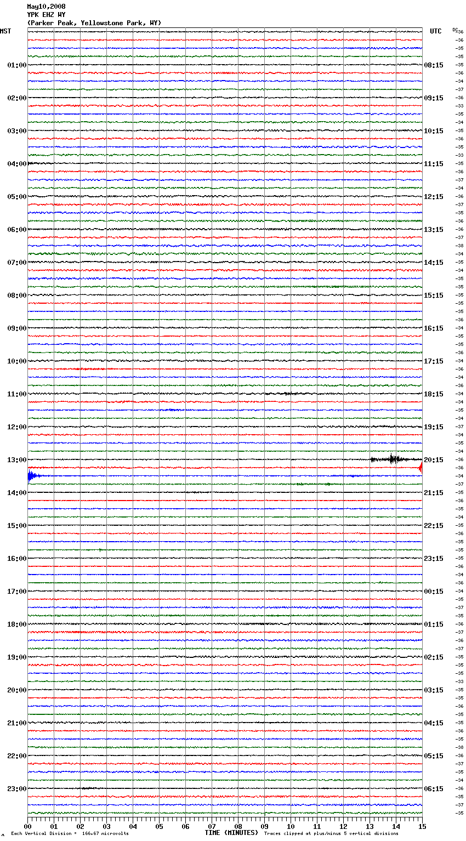
Task: Select the 14:00 MST time label
Action: [x=16, y=493]
